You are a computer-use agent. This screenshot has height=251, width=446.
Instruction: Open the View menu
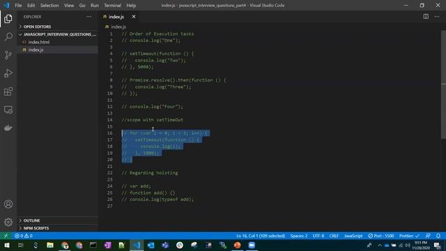(x=69, y=5)
